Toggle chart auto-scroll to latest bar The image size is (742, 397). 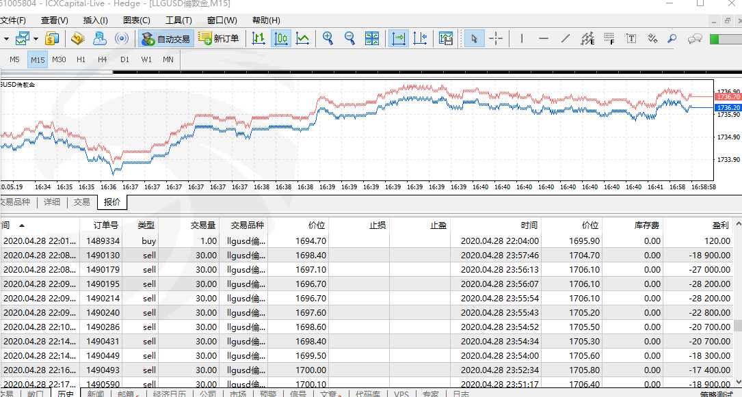[399, 38]
